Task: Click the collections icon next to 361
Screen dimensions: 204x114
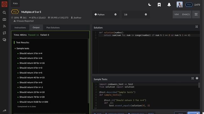Action: point(21,18)
